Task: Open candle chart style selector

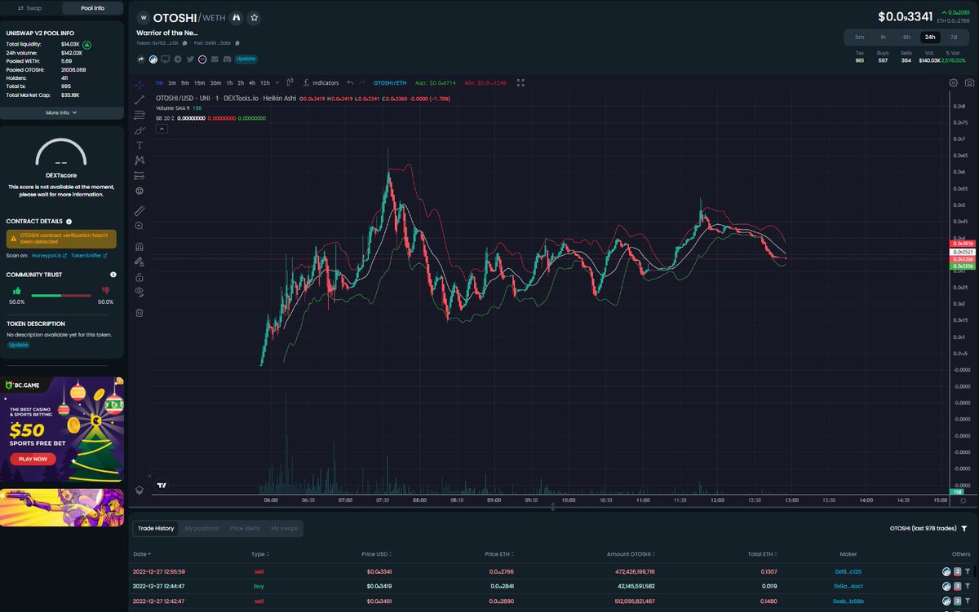Action: (x=290, y=82)
